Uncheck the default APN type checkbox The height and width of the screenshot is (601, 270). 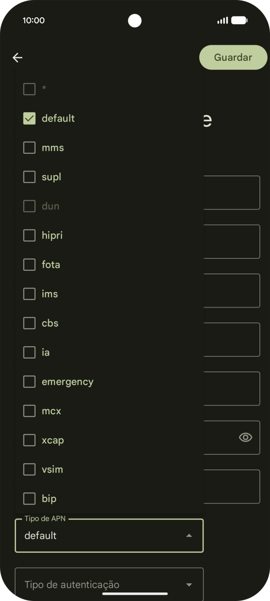[x=29, y=118]
